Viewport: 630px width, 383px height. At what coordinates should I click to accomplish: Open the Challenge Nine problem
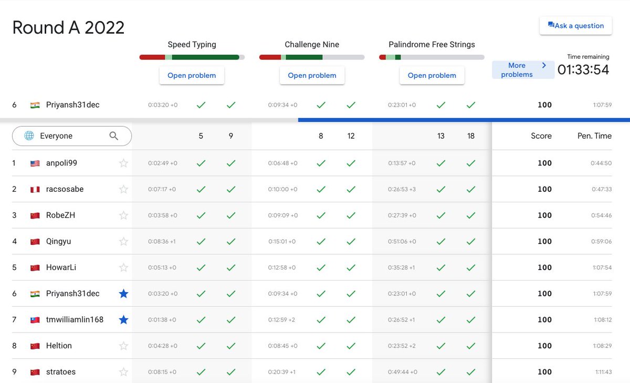(312, 75)
